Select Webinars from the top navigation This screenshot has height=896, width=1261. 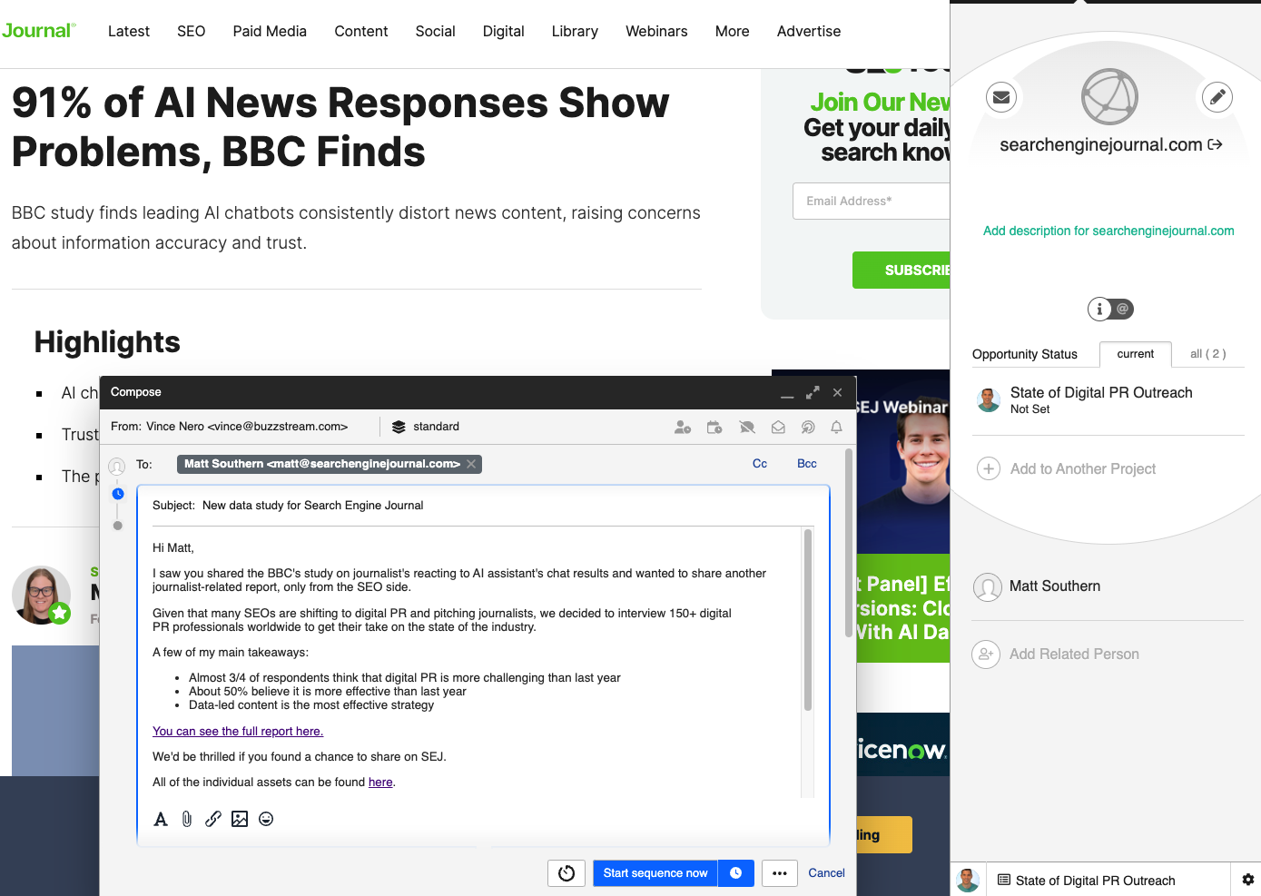pos(656,31)
